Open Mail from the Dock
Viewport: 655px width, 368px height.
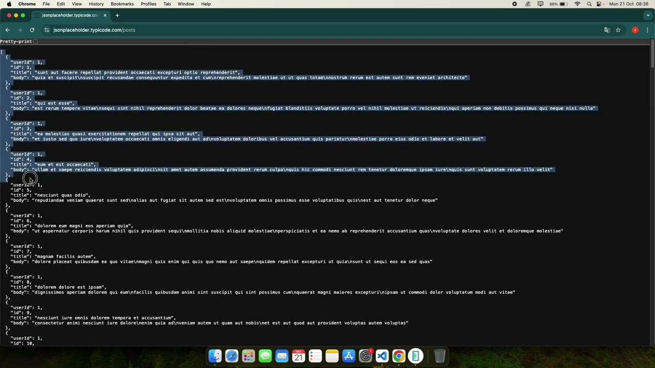point(282,356)
